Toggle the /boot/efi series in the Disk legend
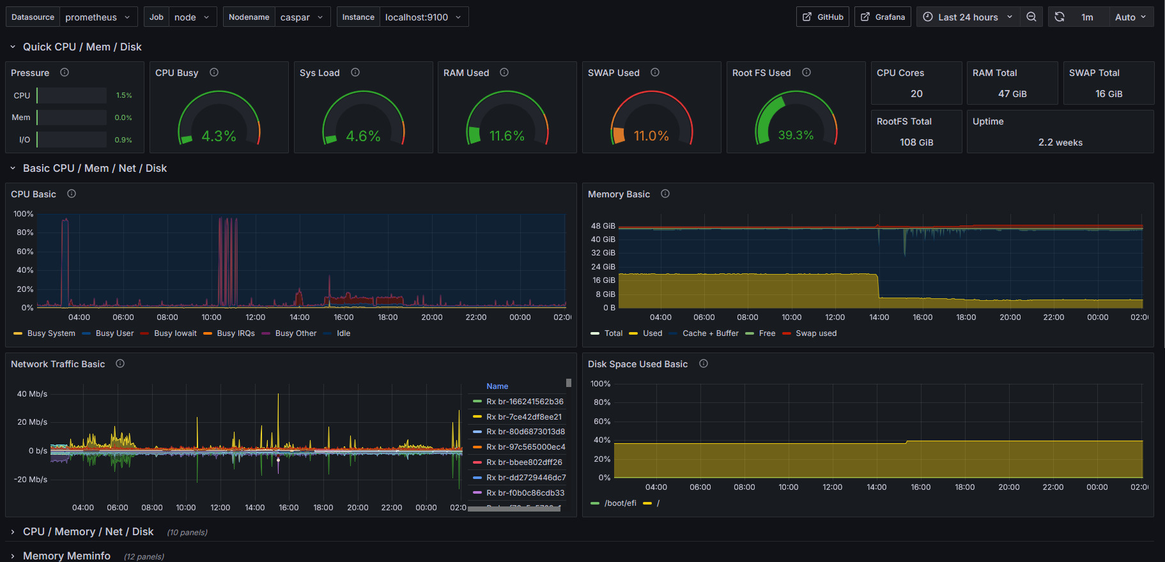 (x=620, y=503)
